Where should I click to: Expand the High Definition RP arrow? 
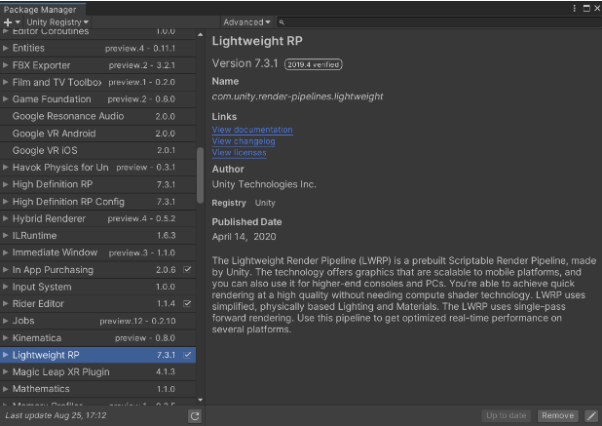pos(6,184)
